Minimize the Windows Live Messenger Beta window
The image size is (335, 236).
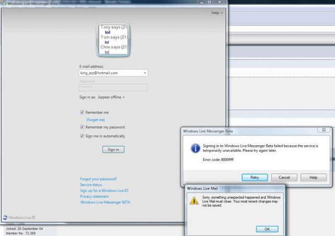click(x=202, y=2)
